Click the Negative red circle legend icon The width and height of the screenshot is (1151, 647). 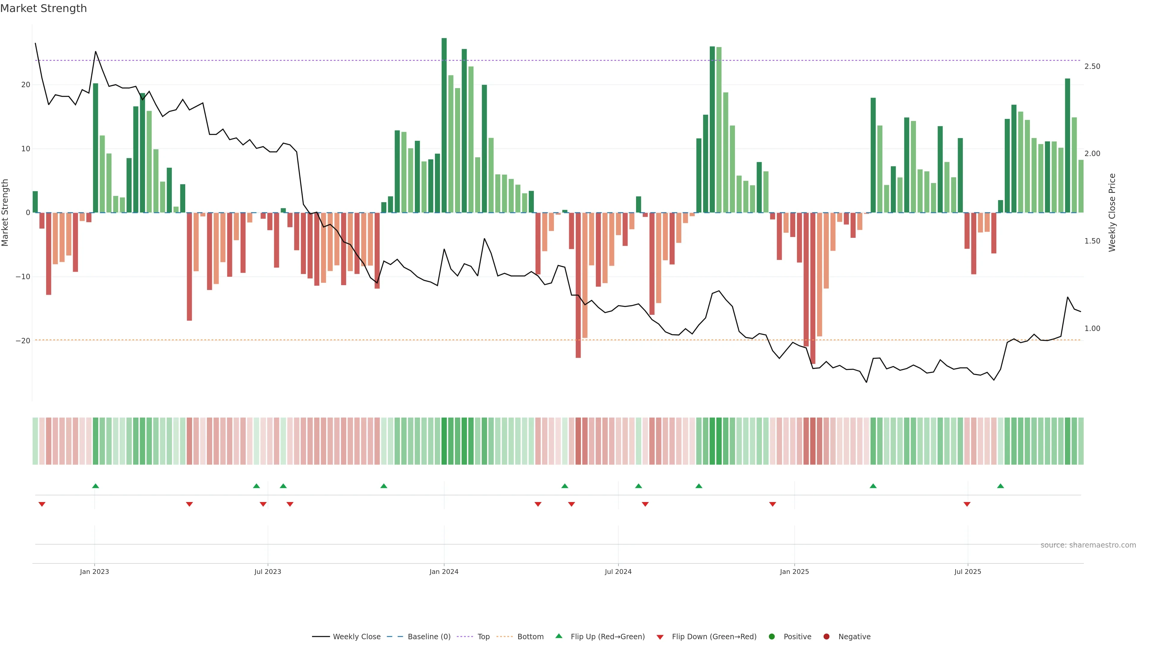826,637
